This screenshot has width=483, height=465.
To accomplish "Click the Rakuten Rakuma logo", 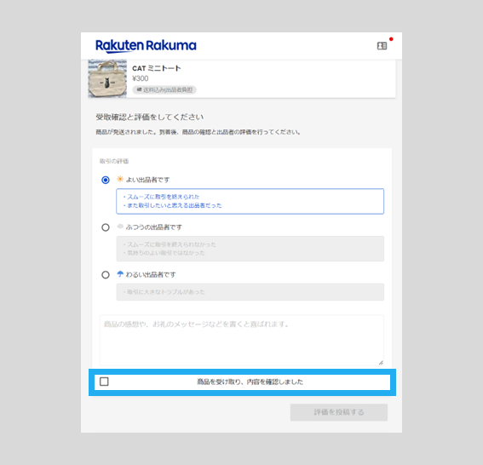I will pyautogui.click(x=146, y=46).
